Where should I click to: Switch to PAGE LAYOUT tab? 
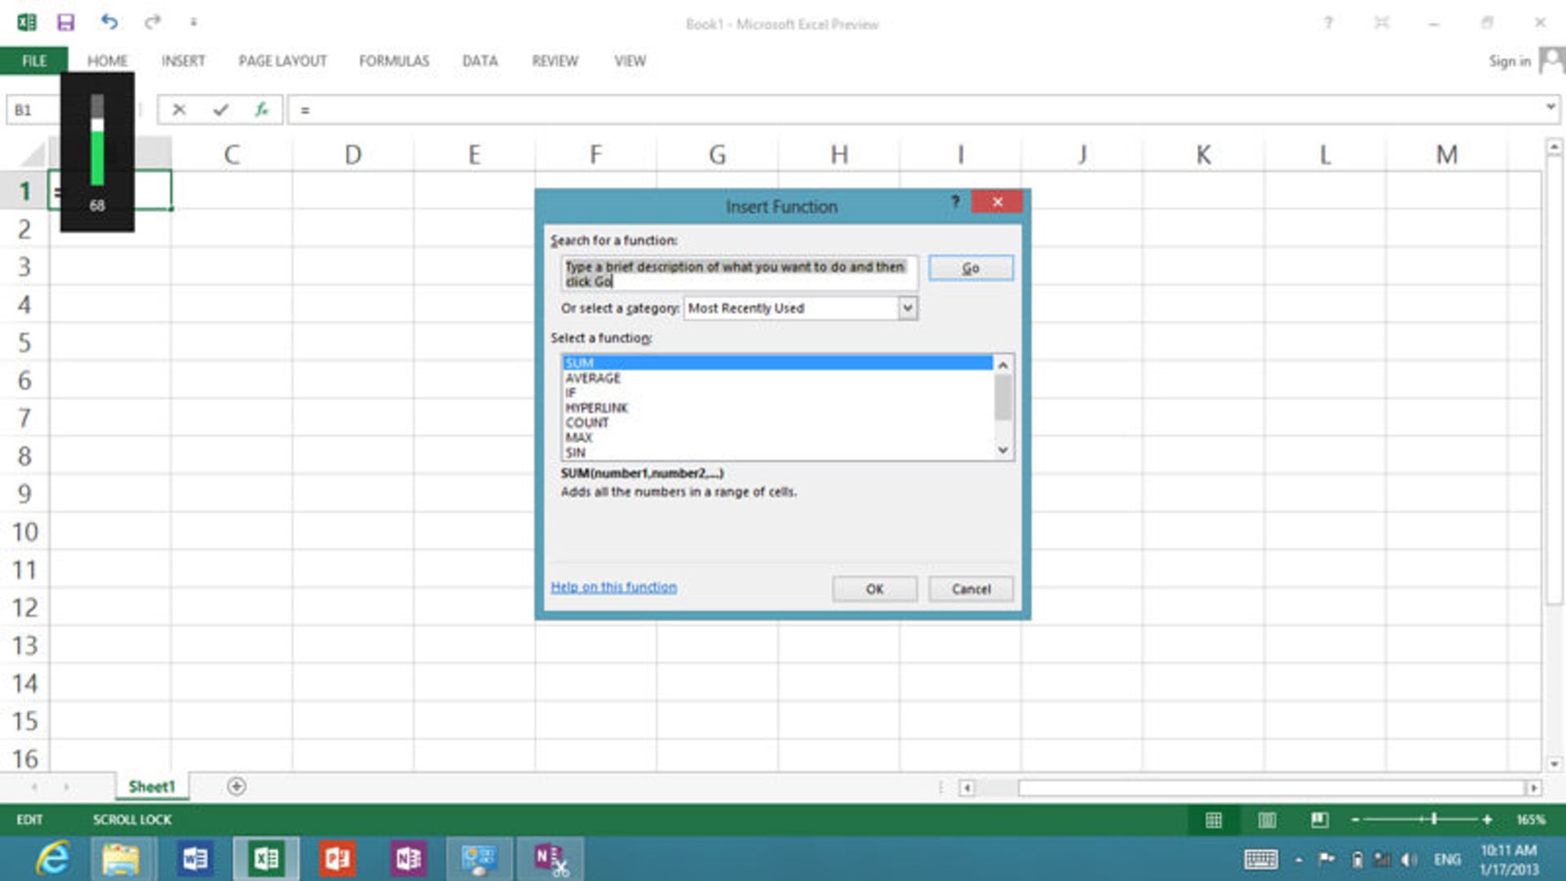(x=283, y=61)
